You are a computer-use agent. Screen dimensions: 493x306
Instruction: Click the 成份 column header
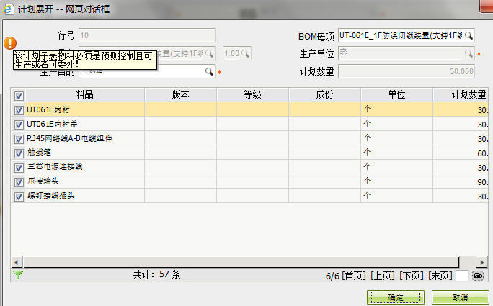click(x=324, y=95)
